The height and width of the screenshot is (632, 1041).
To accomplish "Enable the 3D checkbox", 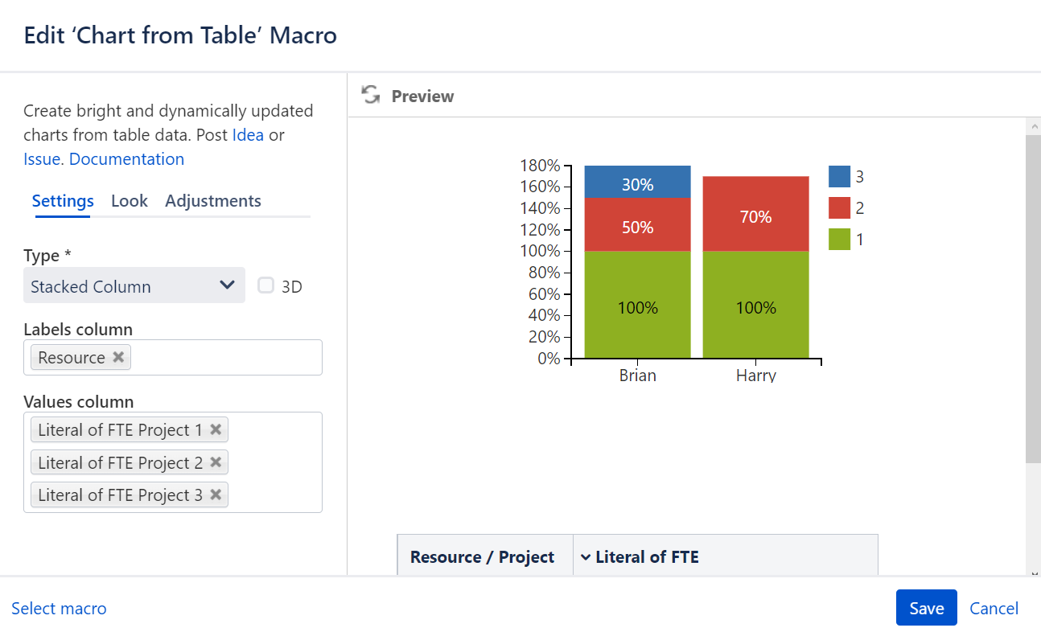I will (266, 285).
